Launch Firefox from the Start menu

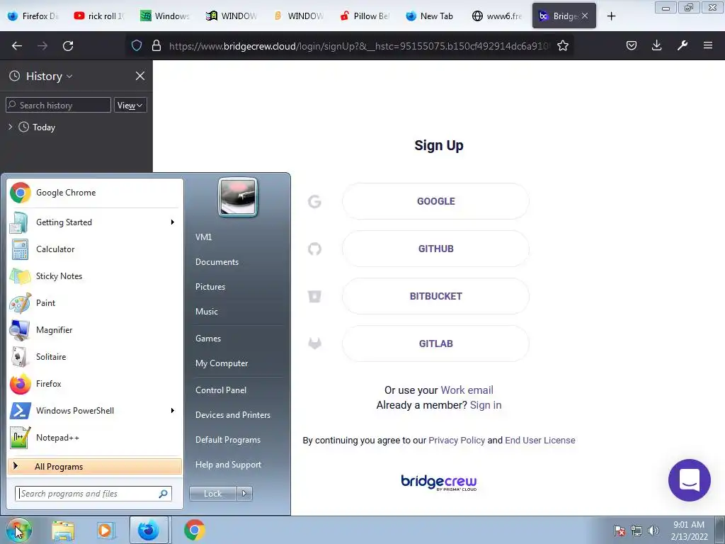point(94,383)
